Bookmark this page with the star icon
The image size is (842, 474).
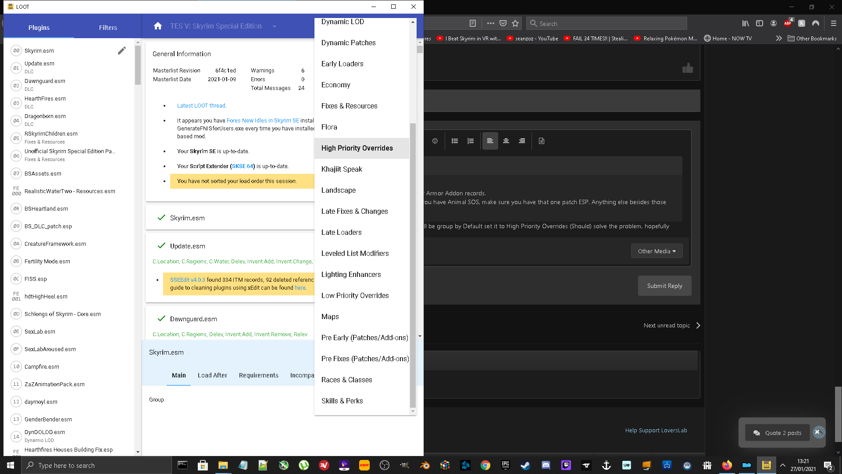(515, 24)
